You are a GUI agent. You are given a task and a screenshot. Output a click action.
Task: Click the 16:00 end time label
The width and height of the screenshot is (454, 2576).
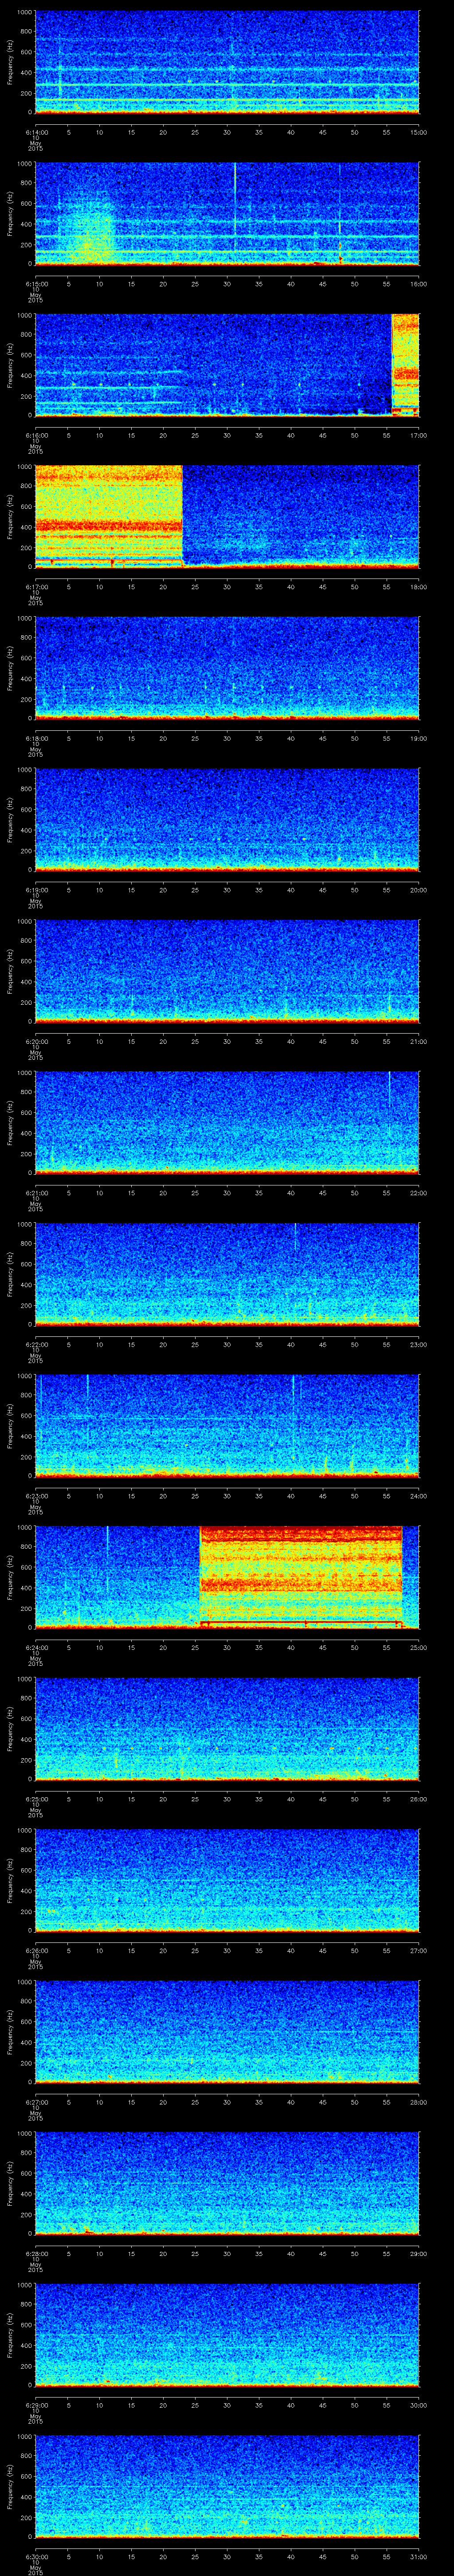coord(419,284)
